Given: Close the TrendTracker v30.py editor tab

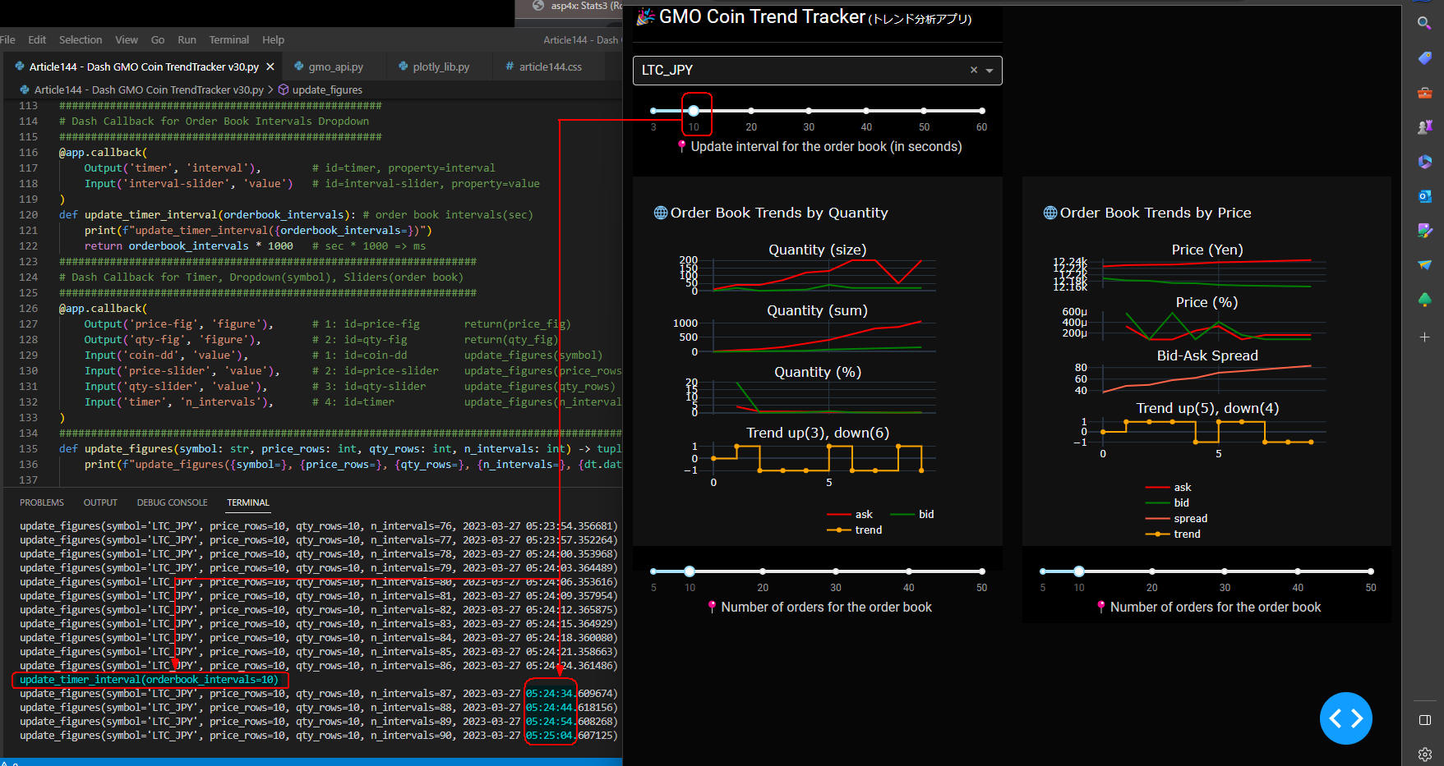Looking at the screenshot, I should (x=270, y=67).
